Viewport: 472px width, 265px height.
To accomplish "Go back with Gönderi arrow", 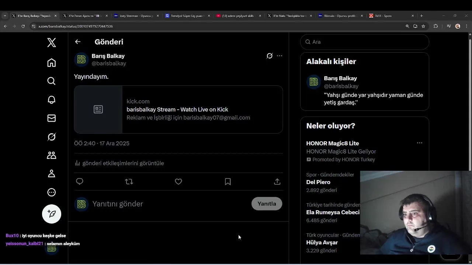I will [x=78, y=42].
